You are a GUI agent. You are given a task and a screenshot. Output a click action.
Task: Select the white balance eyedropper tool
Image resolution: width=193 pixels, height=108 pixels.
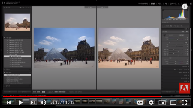tap(164, 36)
